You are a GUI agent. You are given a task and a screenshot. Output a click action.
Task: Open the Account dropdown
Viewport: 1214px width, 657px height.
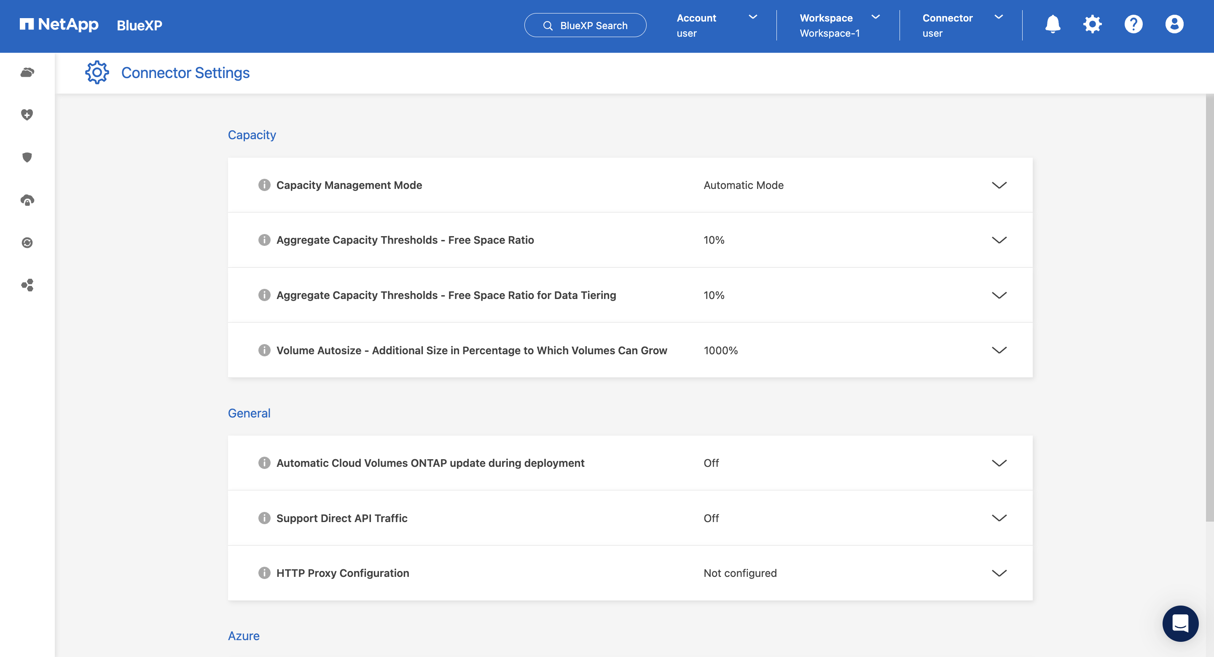coord(717,25)
